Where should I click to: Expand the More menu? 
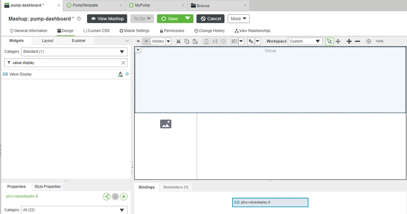[239, 19]
